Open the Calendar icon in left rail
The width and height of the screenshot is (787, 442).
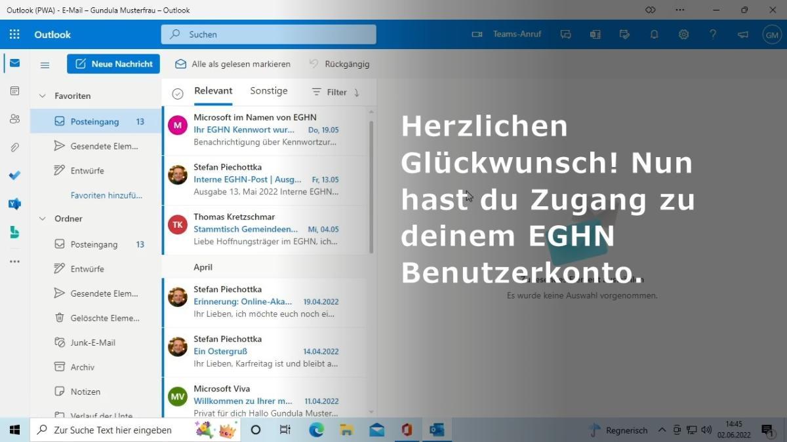point(14,91)
